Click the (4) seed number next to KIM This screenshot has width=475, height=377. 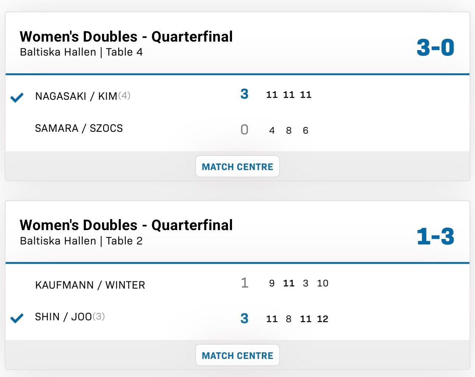click(x=124, y=96)
